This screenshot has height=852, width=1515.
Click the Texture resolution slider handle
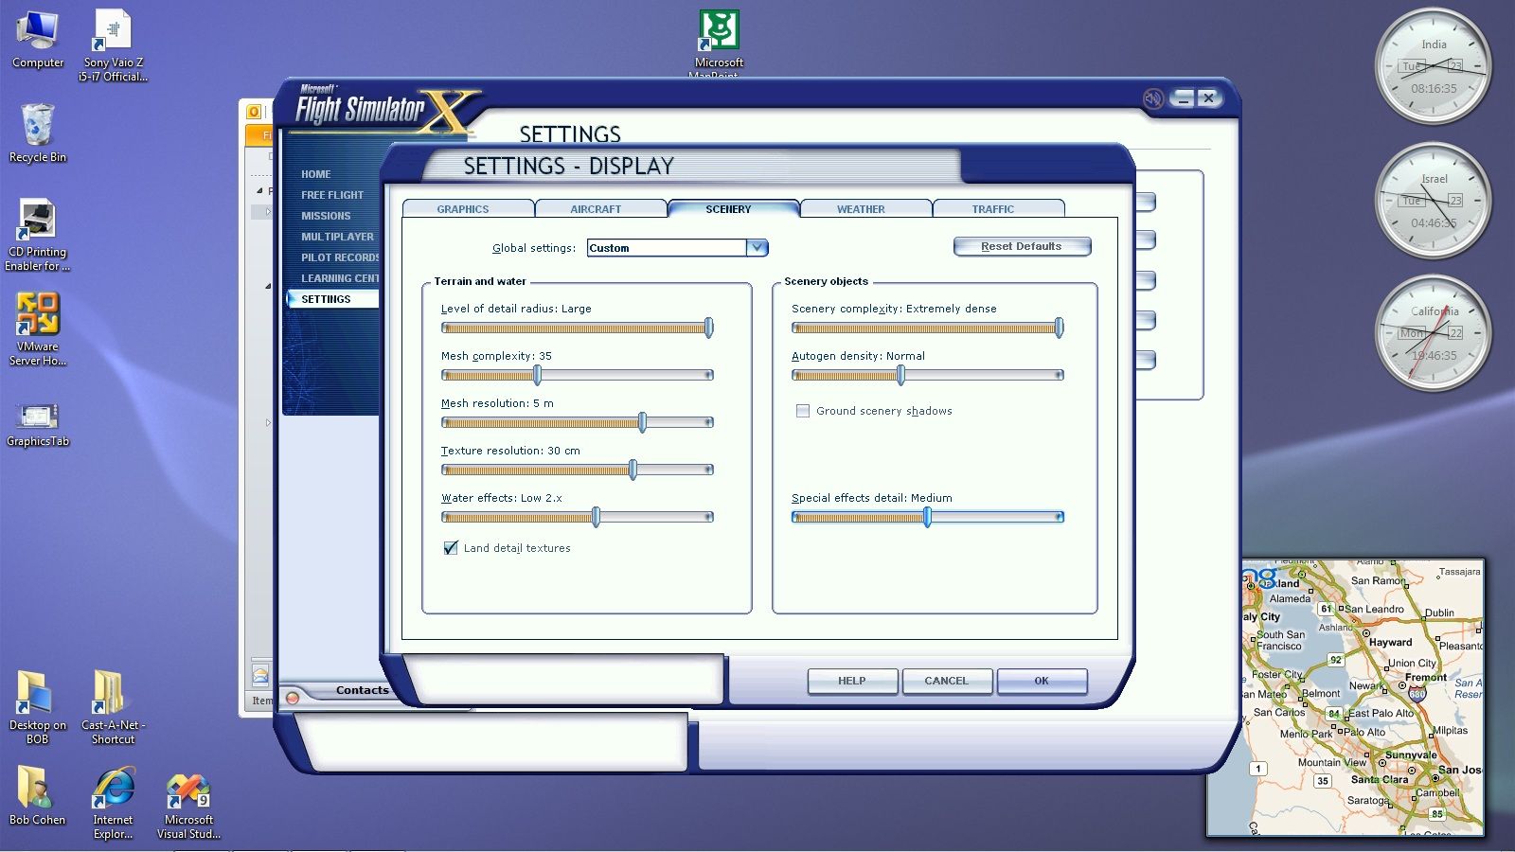click(x=633, y=470)
